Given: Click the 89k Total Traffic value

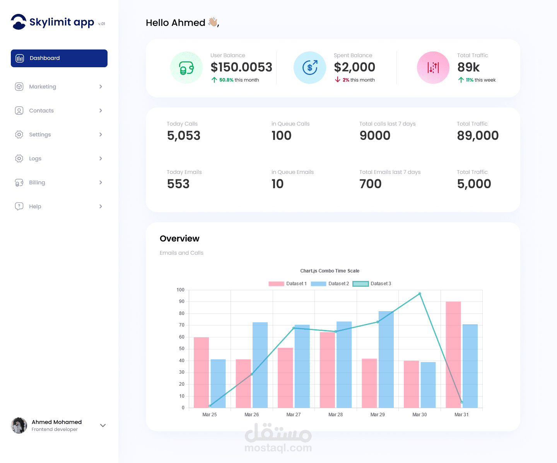Looking at the screenshot, I should pyautogui.click(x=468, y=67).
